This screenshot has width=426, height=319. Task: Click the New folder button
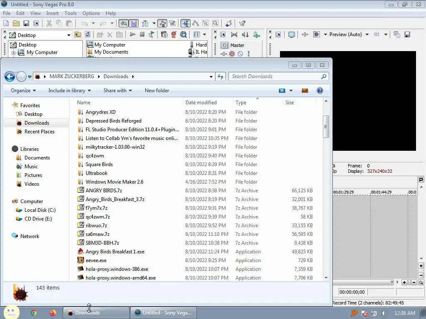pos(157,91)
